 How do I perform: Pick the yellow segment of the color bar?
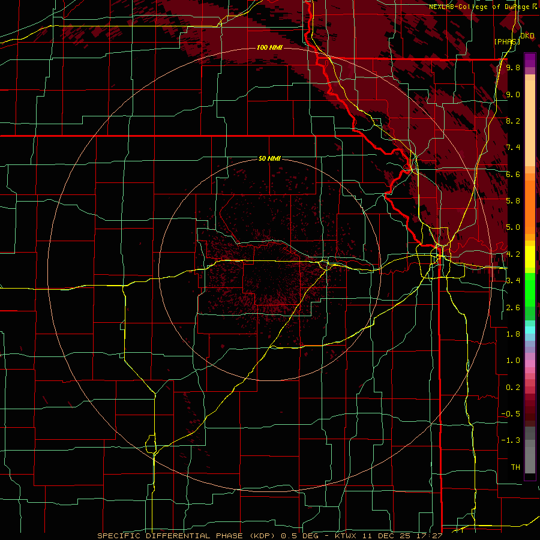click(x=530, y=257)
